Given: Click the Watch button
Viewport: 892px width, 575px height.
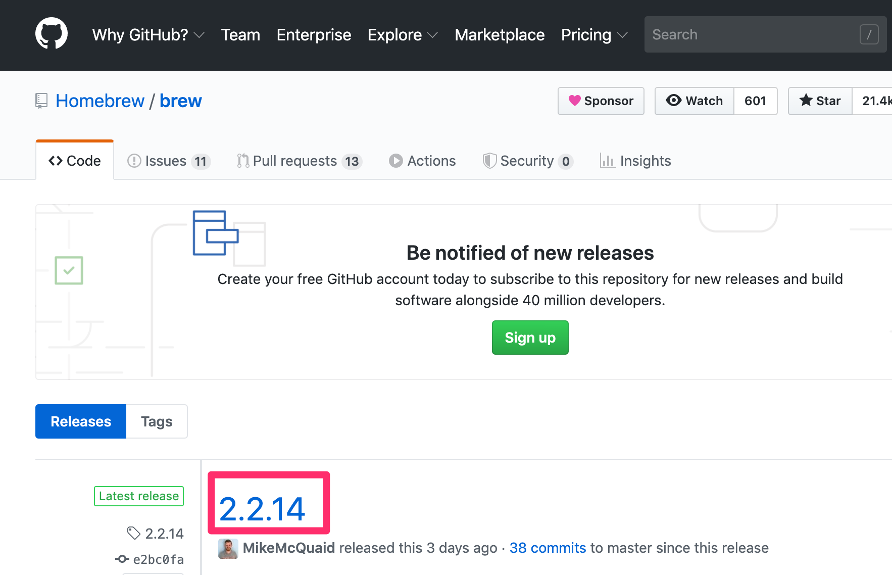Looking at the screenshot, I should [x=695, y=101].
